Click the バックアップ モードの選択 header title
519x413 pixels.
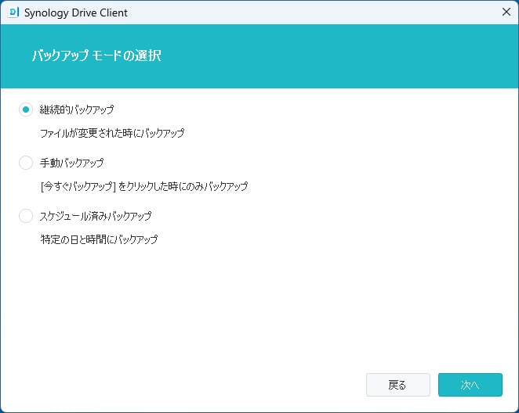[98, 56]
